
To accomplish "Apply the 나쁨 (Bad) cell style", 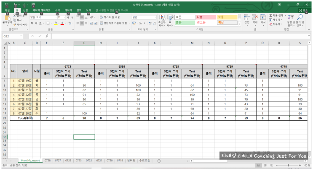I will click(206, 17).
